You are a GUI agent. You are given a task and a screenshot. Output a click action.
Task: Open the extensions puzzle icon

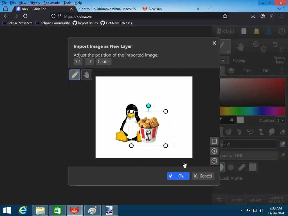272,16
